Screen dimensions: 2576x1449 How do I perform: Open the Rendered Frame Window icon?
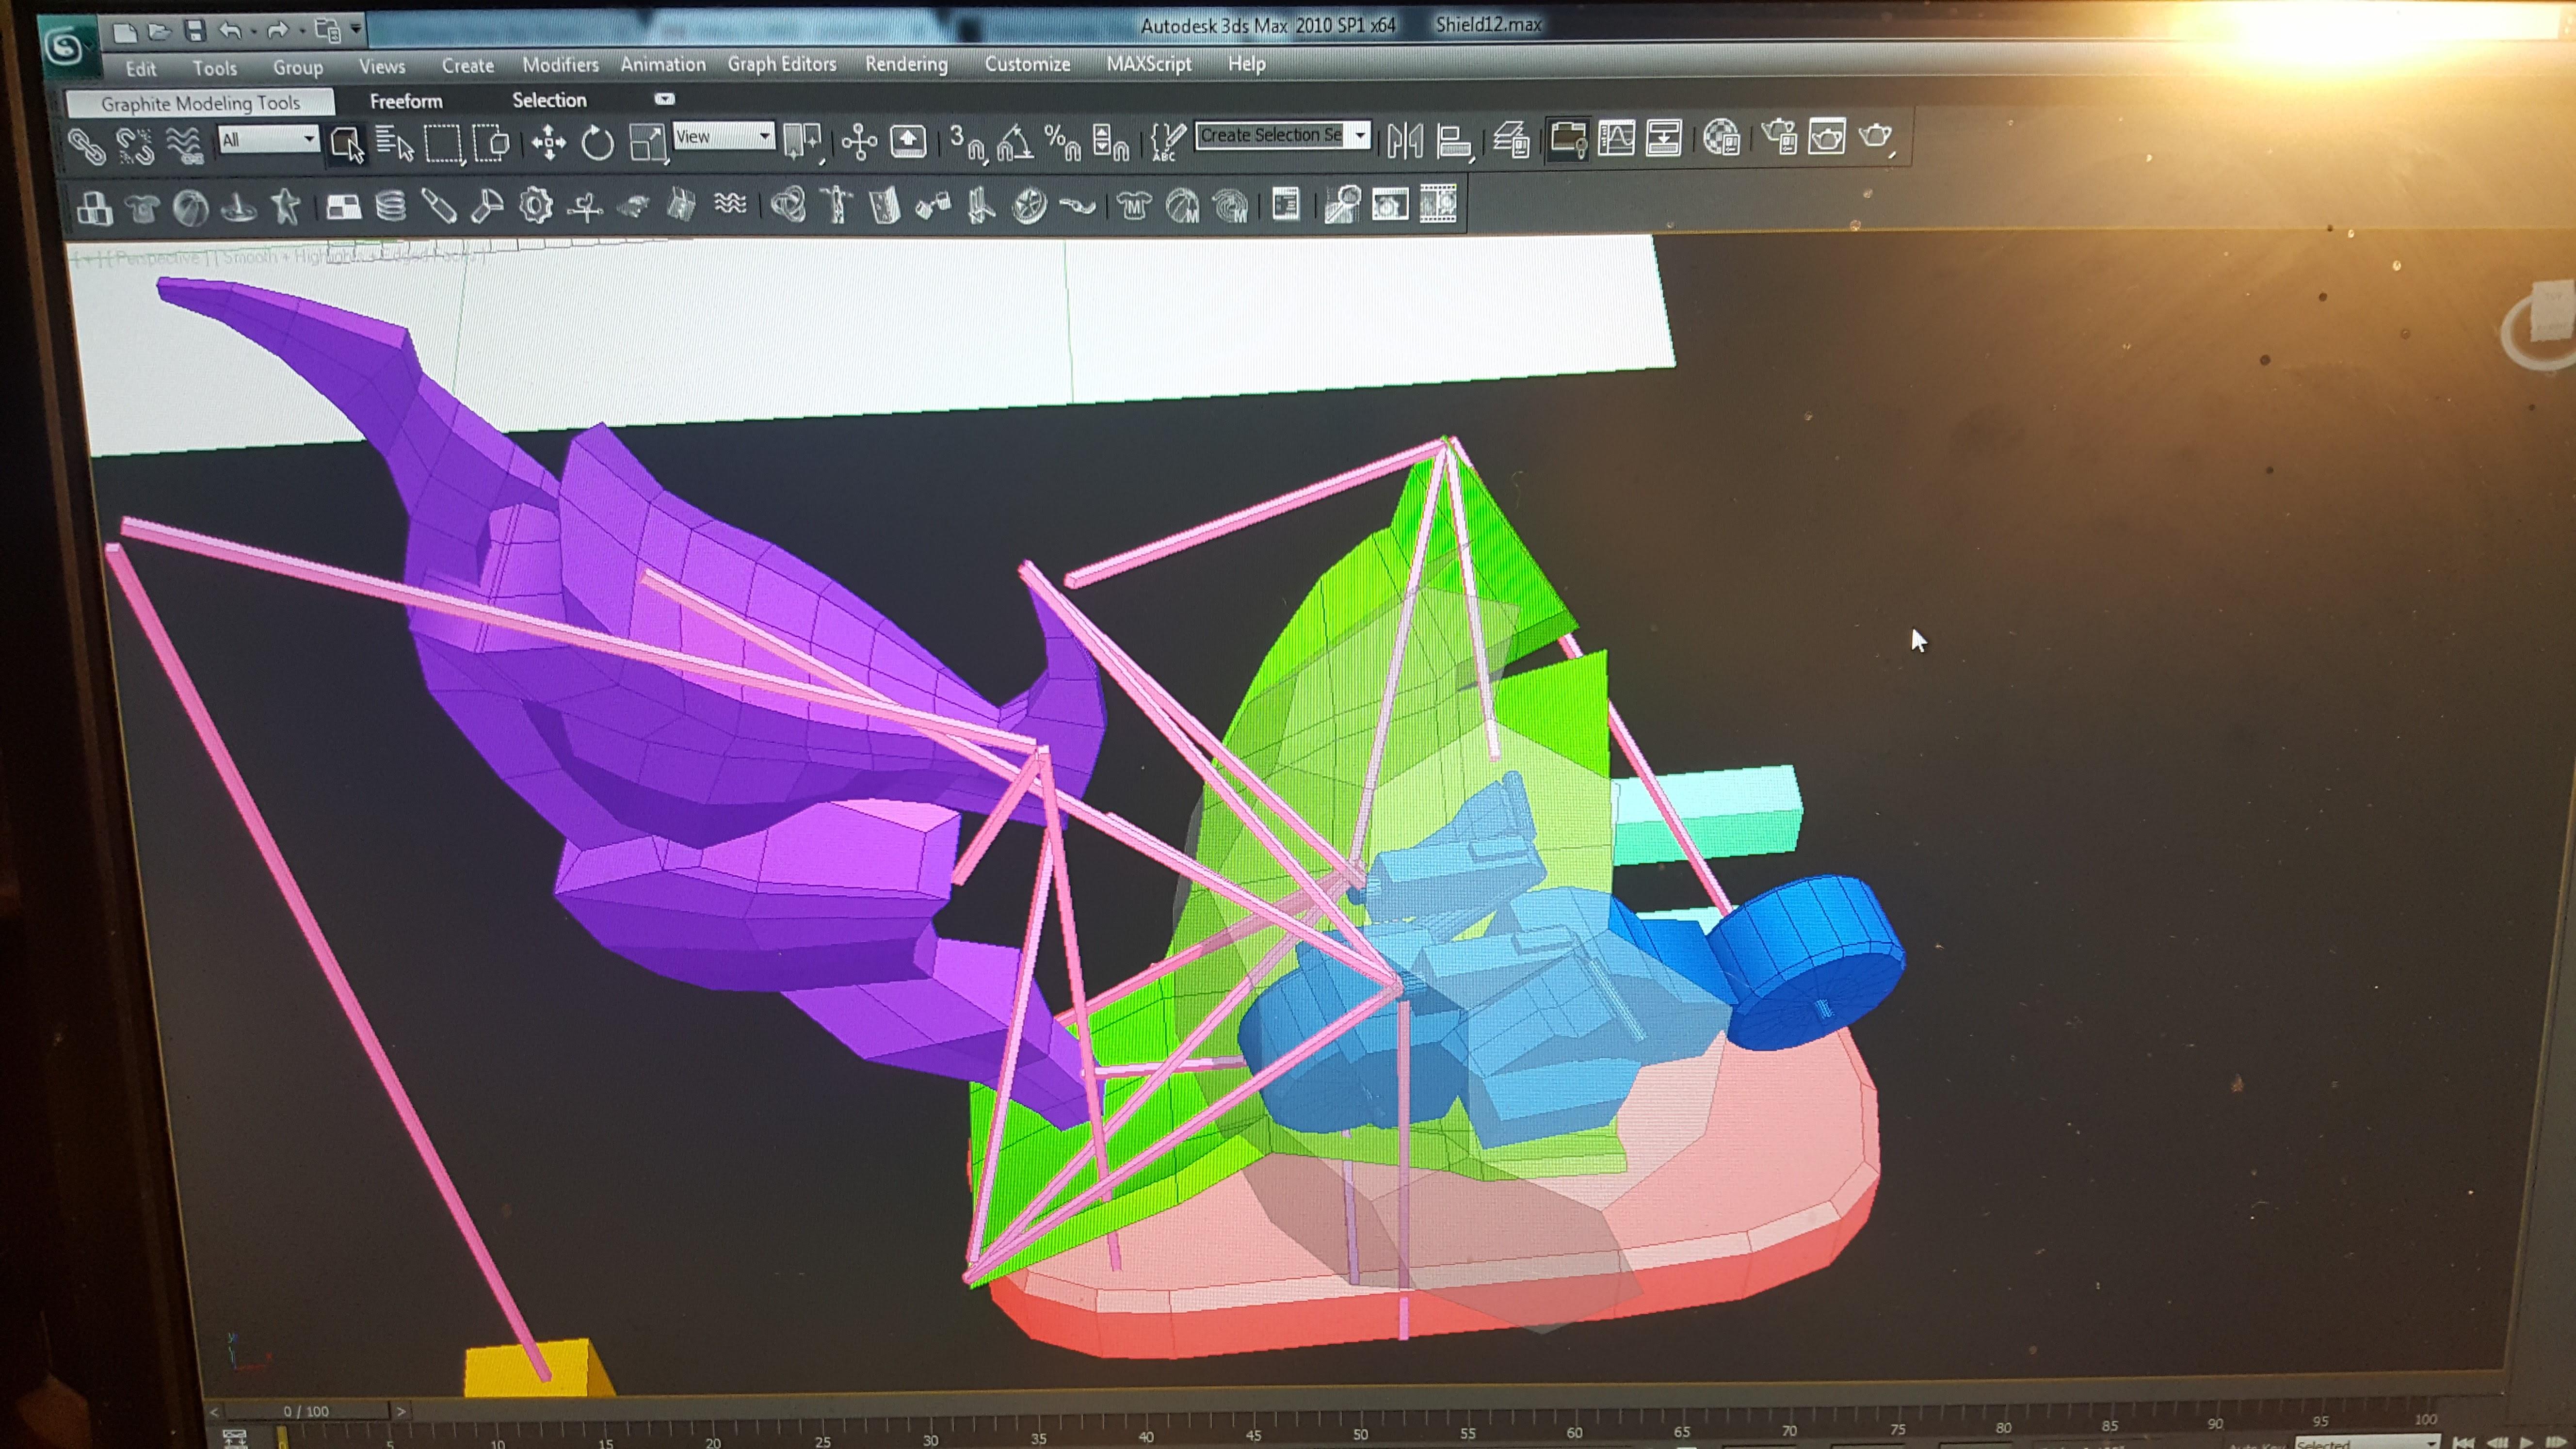tap(1827, 136)
